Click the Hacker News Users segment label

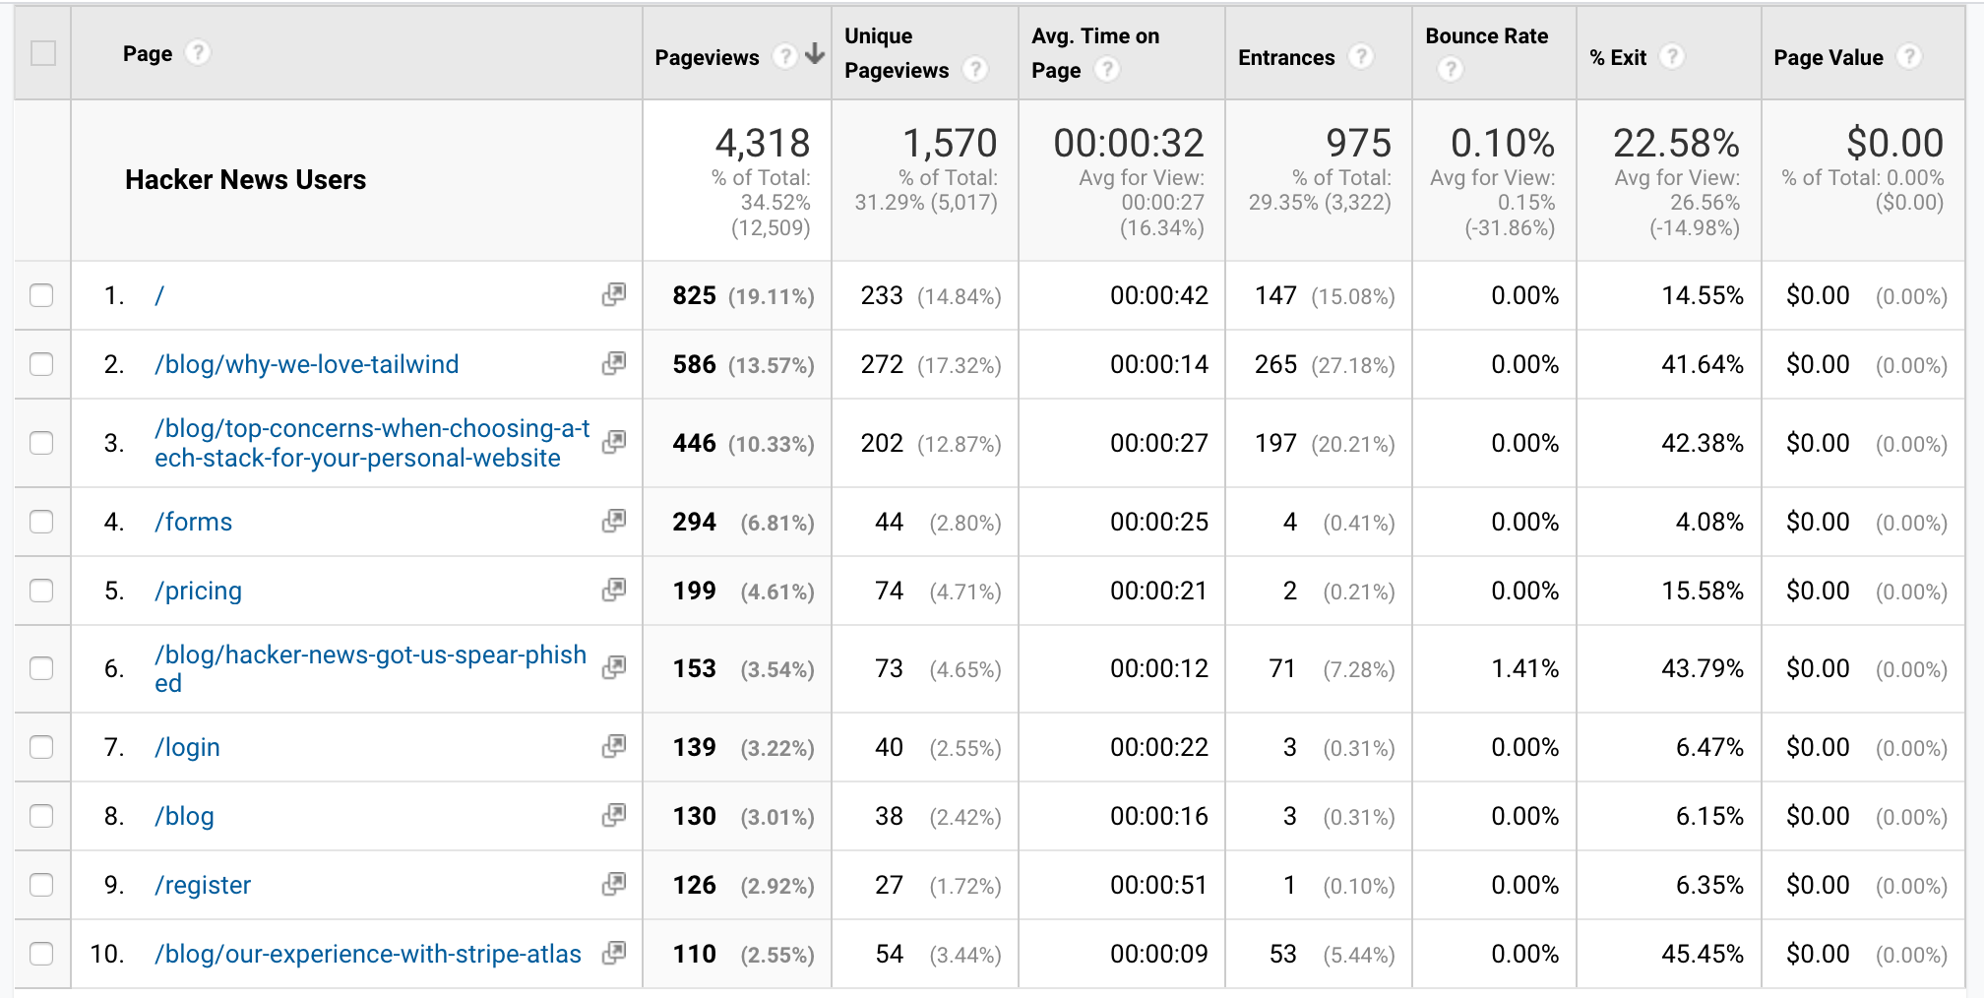pyautogui.click(x=245, y=179)
